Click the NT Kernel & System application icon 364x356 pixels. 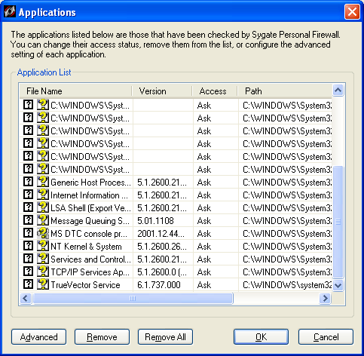point(43,246)
